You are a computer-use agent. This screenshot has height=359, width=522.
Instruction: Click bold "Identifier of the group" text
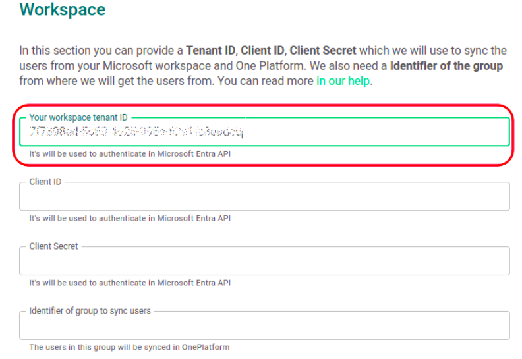point(446,66)
